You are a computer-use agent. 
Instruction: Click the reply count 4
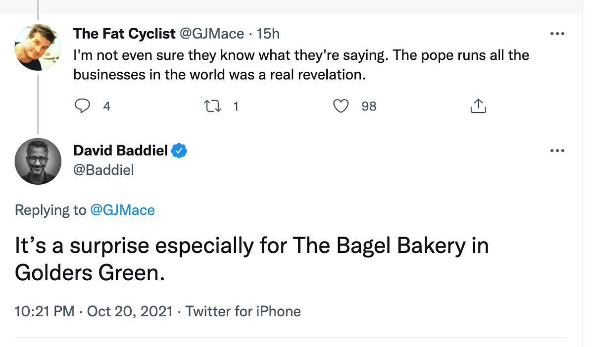tap(106, 106)
